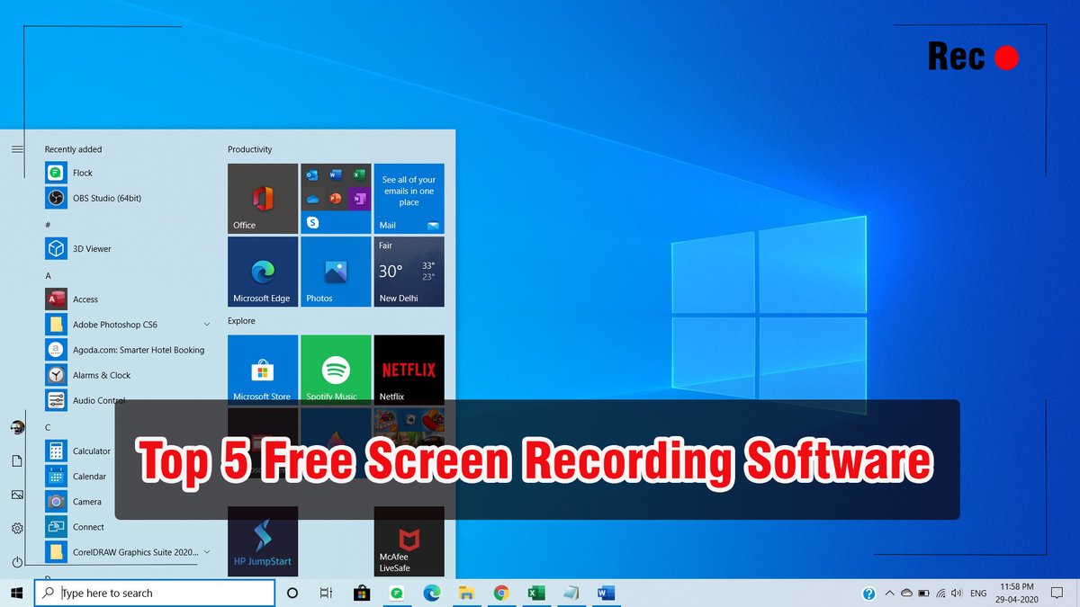Image resolution: width=1080 pixels, height=607 pixels.
Task: Launch OBS Studio (64bit) from Start menu
Action: pyautogui.click(x=126, y=198)
